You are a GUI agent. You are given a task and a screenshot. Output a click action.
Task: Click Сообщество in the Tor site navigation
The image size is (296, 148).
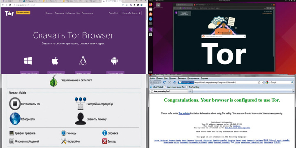(x=70, y=13)
